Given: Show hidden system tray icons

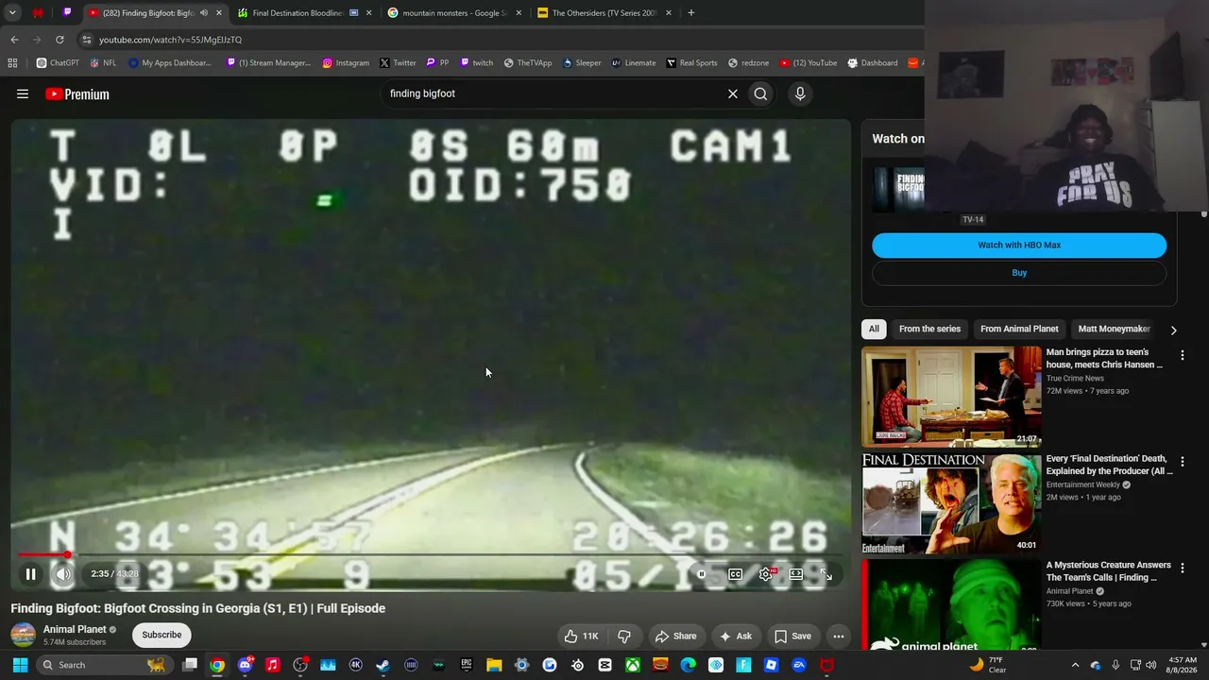Looking at the screenshot, I should click(1075, 665).
